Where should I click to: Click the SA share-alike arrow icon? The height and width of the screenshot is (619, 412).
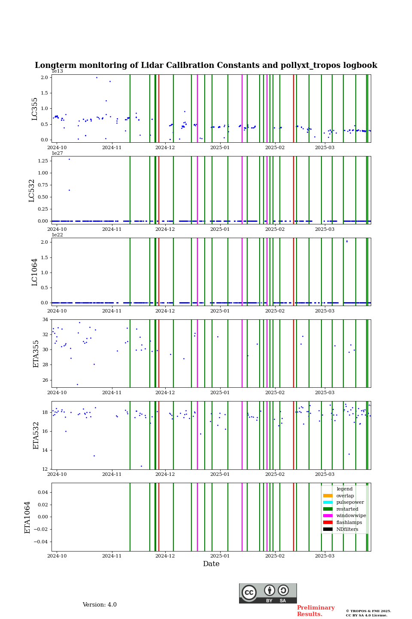(283, 590)
